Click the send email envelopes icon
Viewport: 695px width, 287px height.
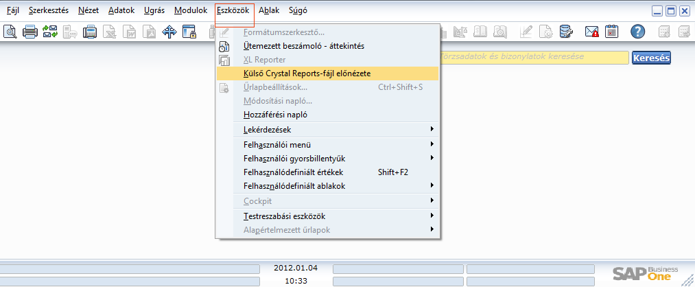point(50,32)
